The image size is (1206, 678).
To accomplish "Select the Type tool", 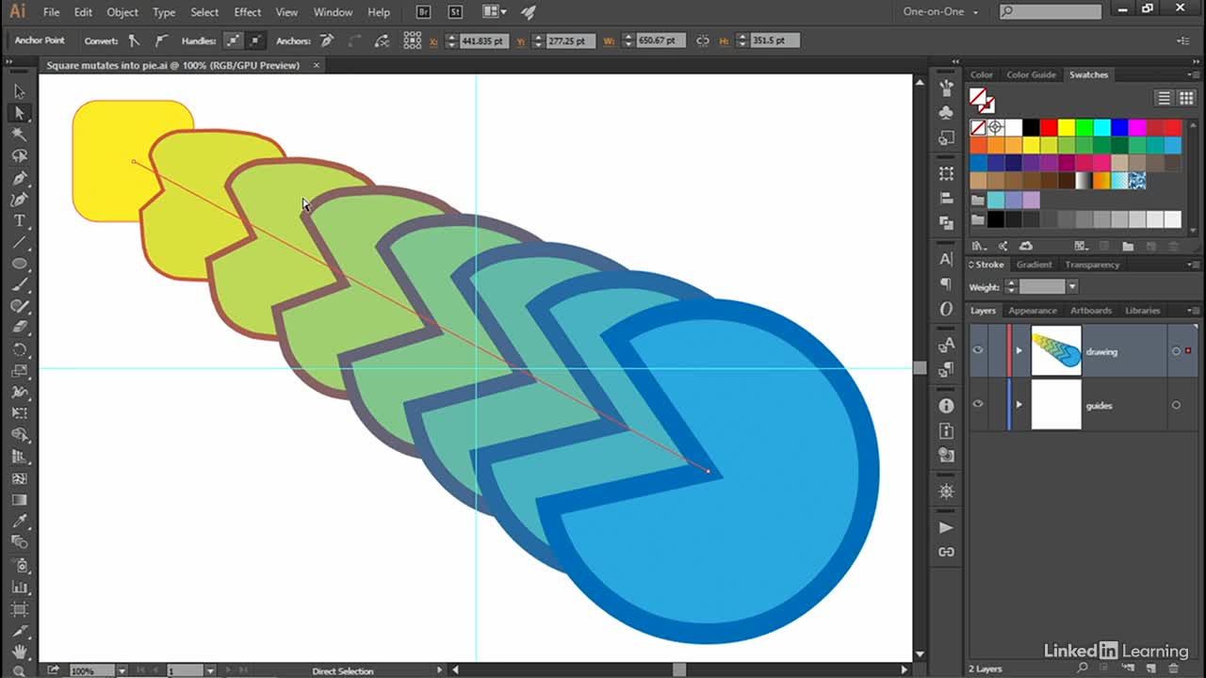I will (19, 221).
